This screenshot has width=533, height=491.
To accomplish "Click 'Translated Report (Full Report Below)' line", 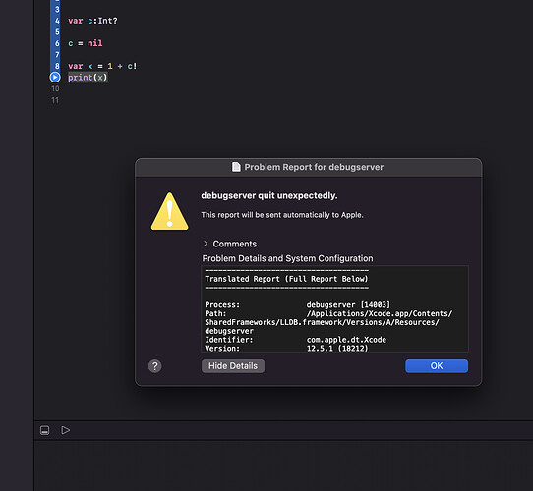I will [x=286, y=279].
